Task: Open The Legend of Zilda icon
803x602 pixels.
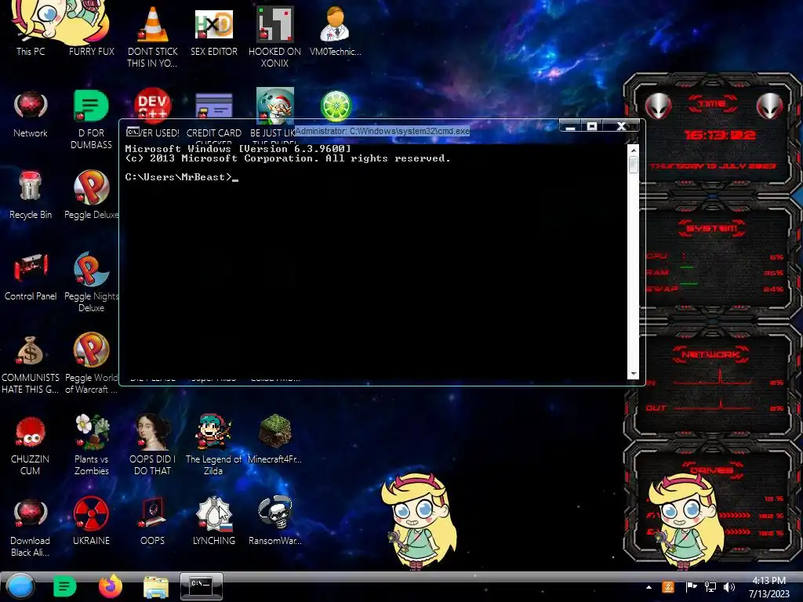Action: coord(213,444)
